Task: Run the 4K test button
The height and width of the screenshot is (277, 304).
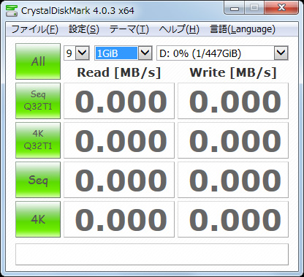Action: click(38, 219)
